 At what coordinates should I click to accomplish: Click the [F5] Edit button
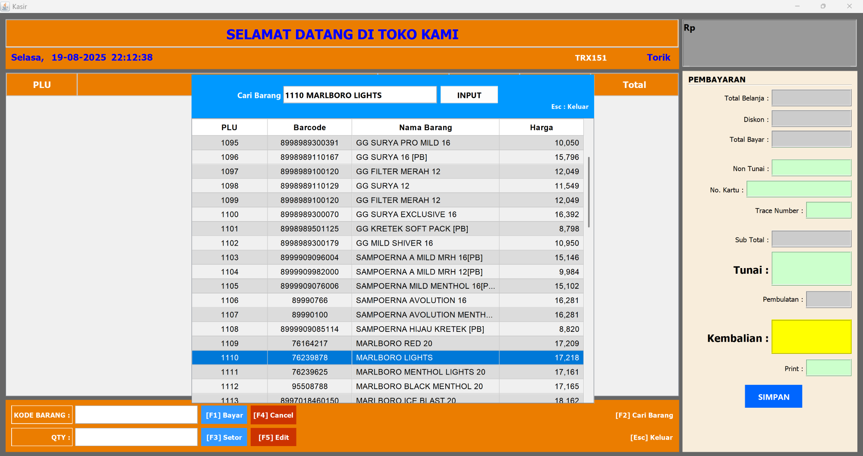click(x=273, y=437)
